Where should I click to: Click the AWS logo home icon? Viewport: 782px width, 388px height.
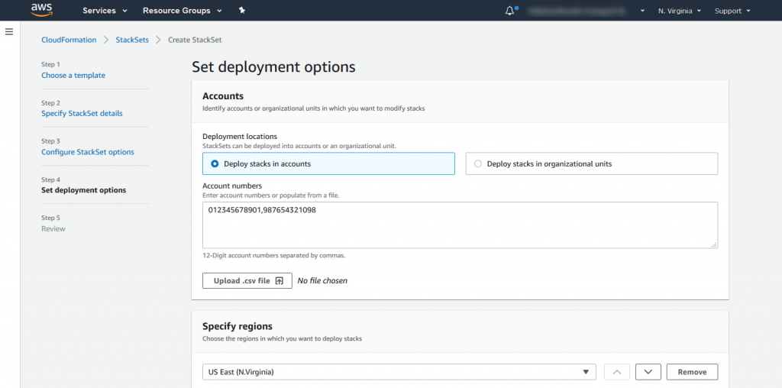(x=41, y=10)
